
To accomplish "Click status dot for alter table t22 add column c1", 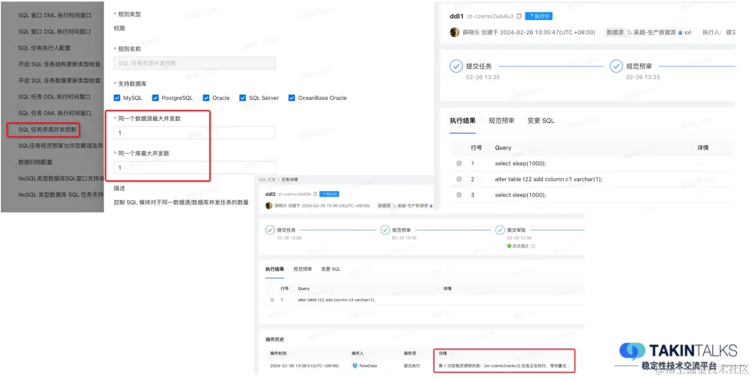I will point(459,179).
